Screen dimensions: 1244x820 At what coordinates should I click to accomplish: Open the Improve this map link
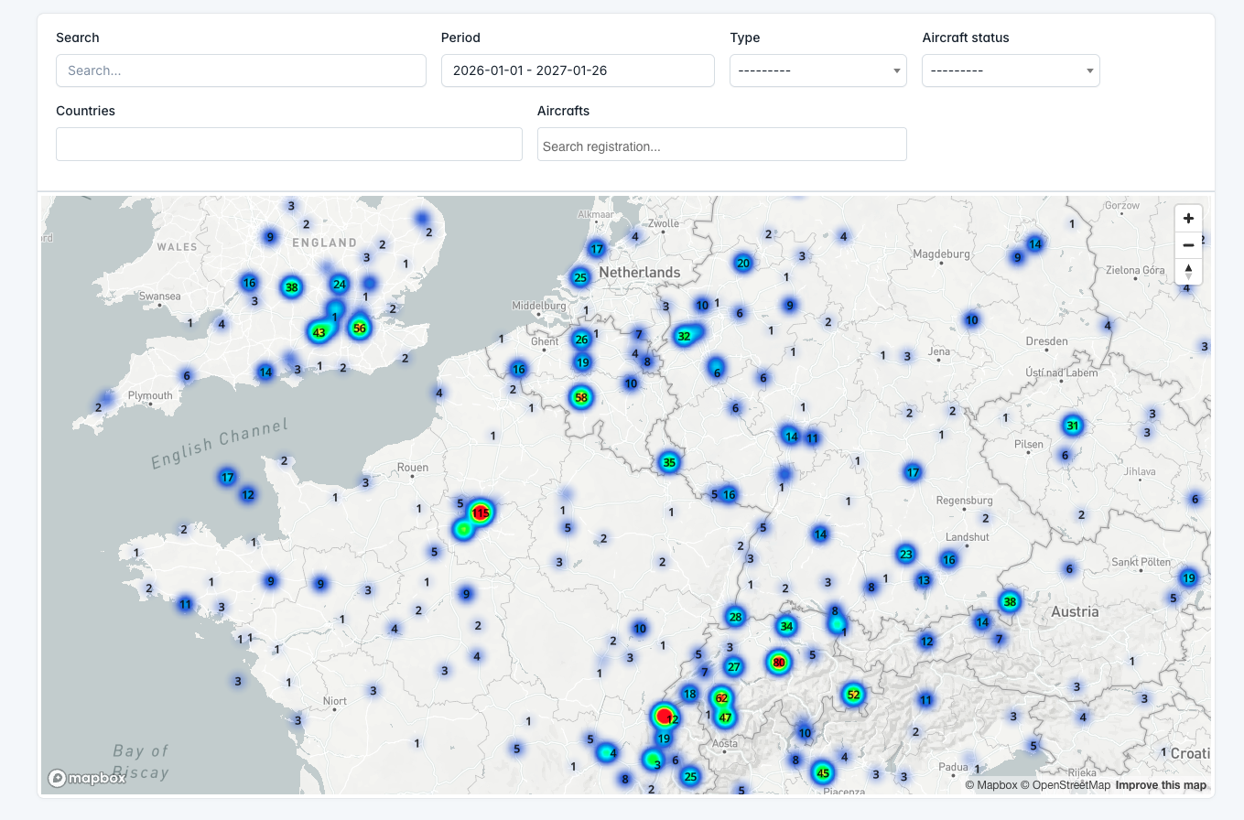tap(1160, 785)
